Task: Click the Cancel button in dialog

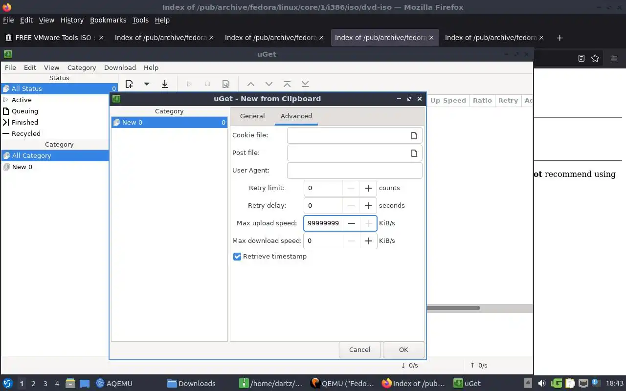Action: click(359, 349)
